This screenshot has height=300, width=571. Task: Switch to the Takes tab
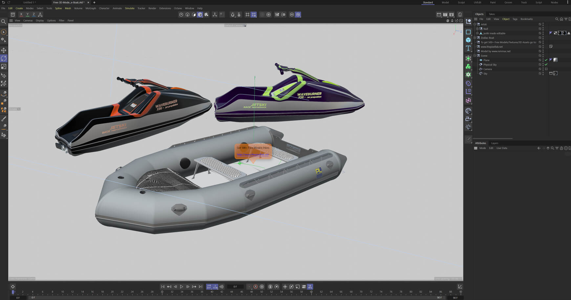(492, 14)
